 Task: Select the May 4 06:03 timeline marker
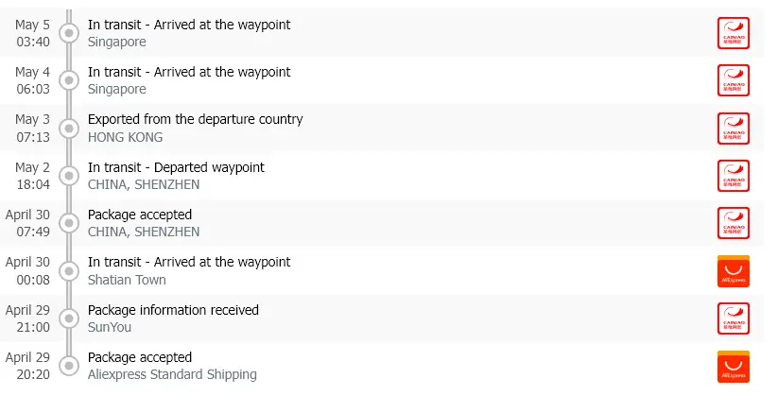point(69,80)
